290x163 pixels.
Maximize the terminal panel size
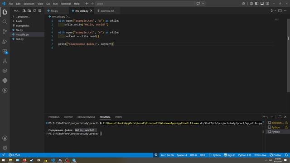click(x=280, y=117)
